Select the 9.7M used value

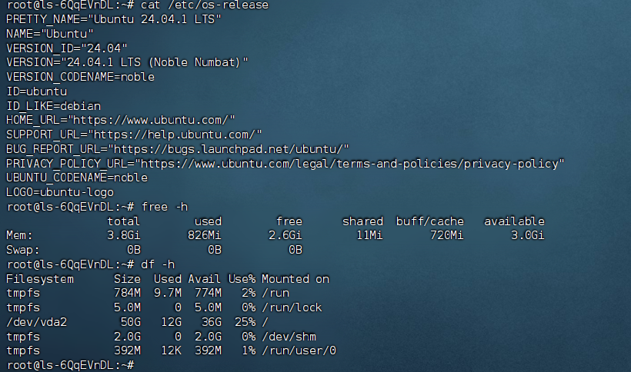click(x=168, y=293)
